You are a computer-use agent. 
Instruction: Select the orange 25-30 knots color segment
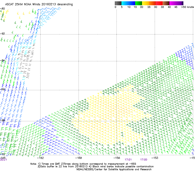click(152, 3)
